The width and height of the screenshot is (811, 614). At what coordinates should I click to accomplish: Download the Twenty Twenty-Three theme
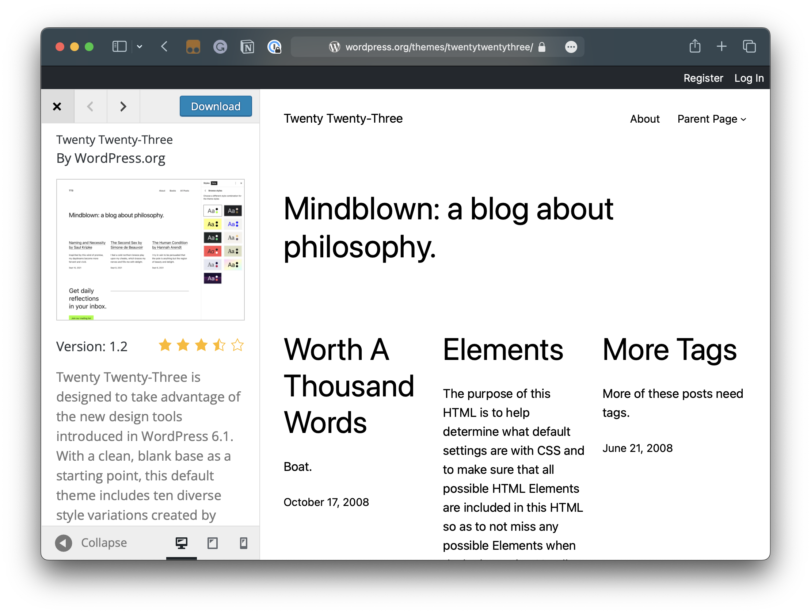pyautogui.click(x=216, y=106)
